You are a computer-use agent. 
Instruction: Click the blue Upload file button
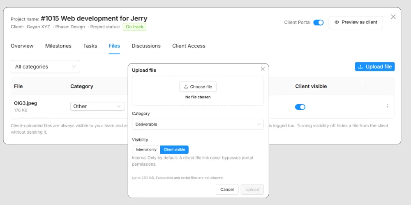375,67
